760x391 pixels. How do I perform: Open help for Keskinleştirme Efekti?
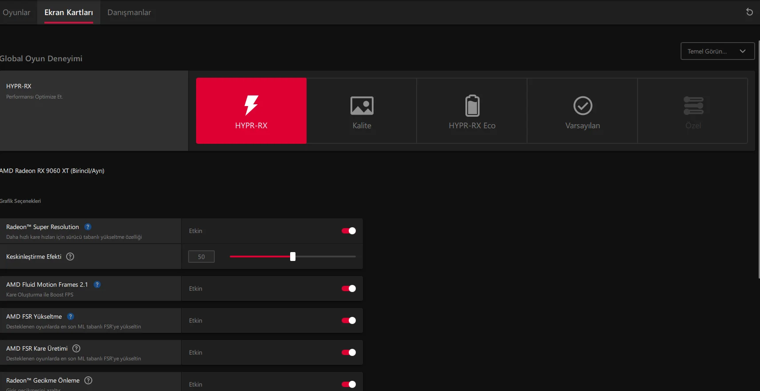coord(70,257)
